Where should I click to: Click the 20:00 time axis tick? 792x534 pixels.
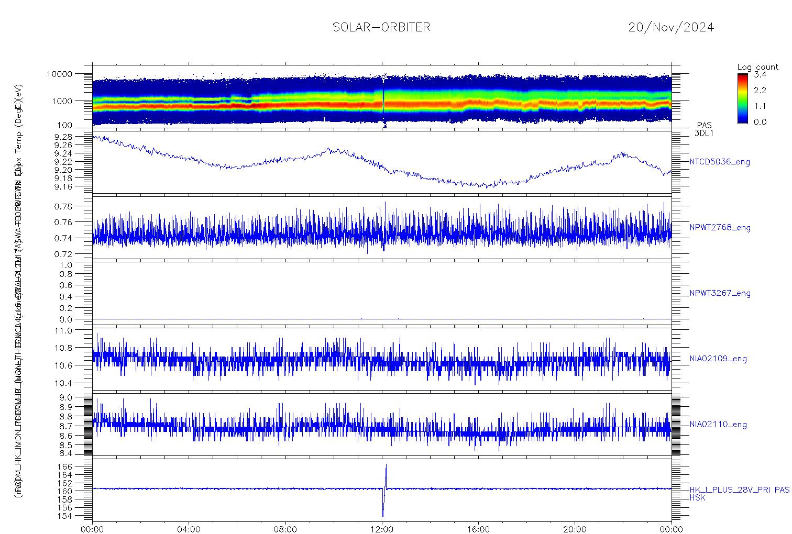[575, 529]
